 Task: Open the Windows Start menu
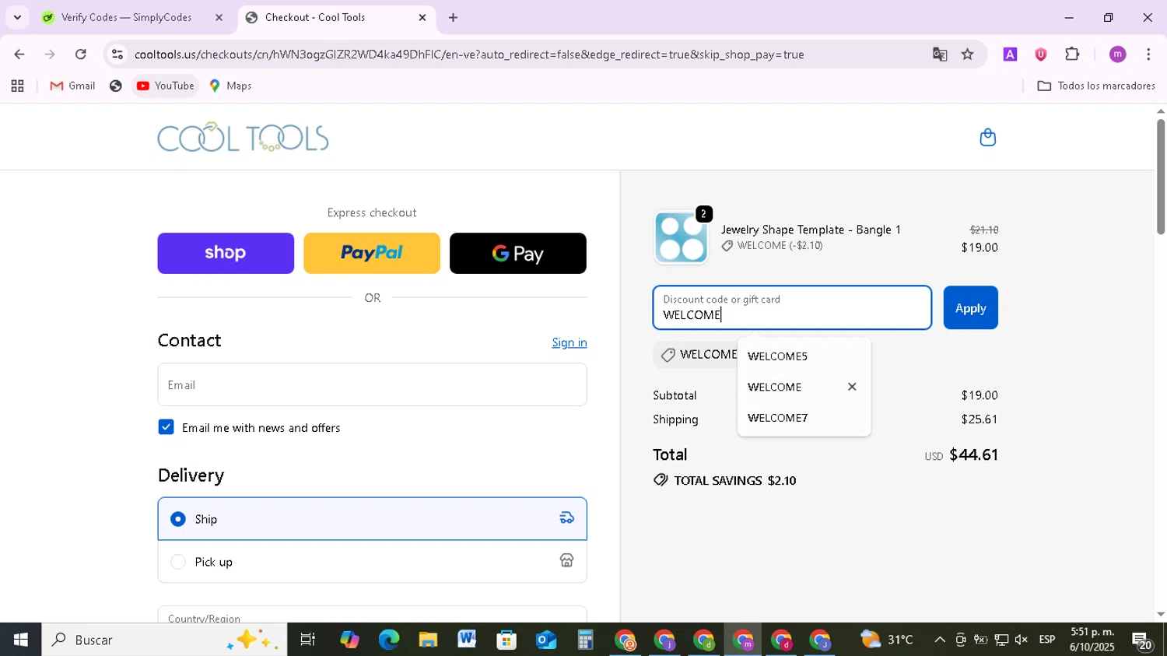(20, 640)
